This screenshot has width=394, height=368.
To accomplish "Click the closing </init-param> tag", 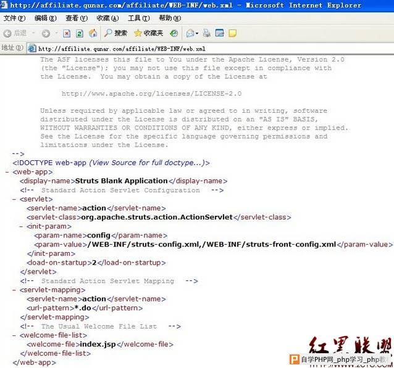I will pyautogui.click(x=51, y=253).
